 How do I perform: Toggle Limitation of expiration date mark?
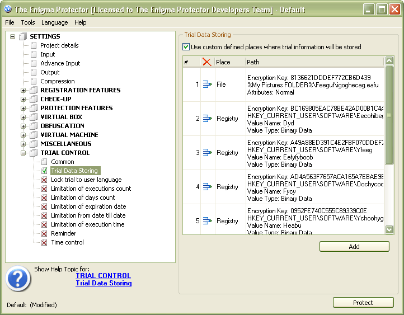[44, 206]
